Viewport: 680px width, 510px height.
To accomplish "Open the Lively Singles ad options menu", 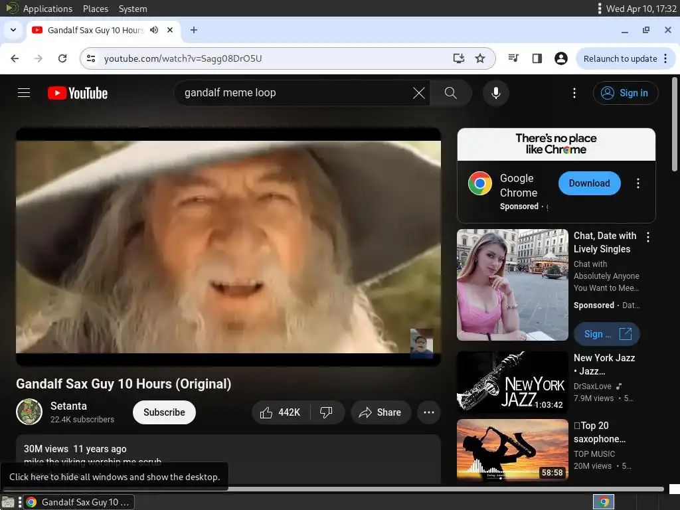I will pos(648,237).
